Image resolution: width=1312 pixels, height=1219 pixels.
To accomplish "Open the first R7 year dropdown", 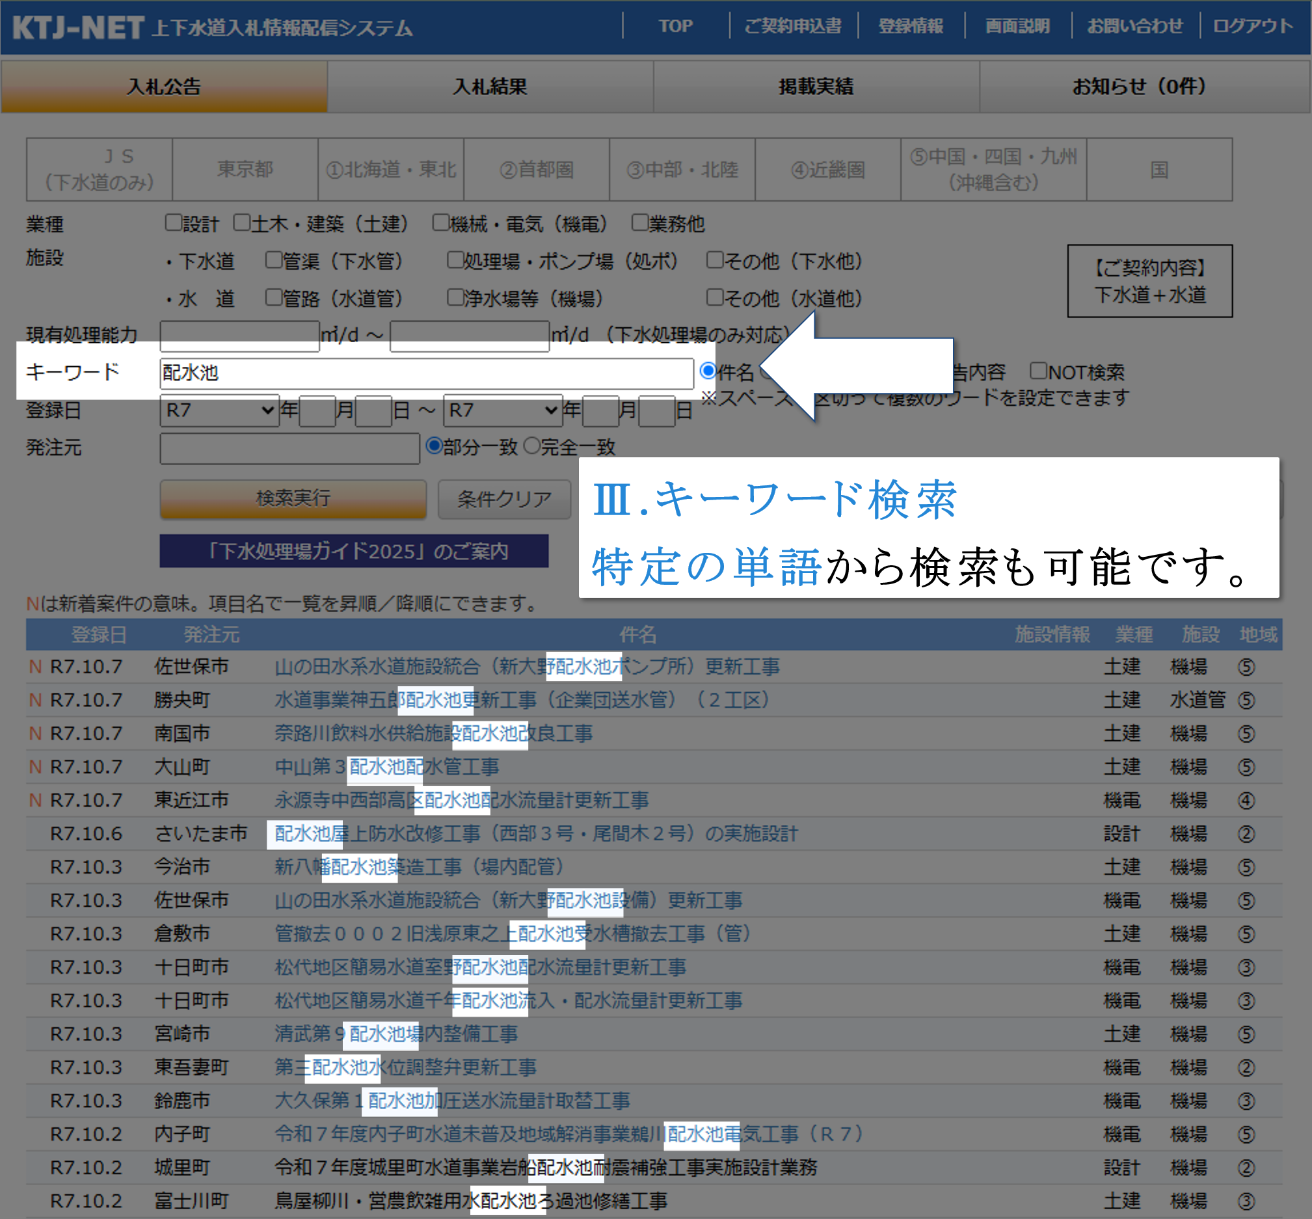I will pyautogui.click(x=219, y=410).
